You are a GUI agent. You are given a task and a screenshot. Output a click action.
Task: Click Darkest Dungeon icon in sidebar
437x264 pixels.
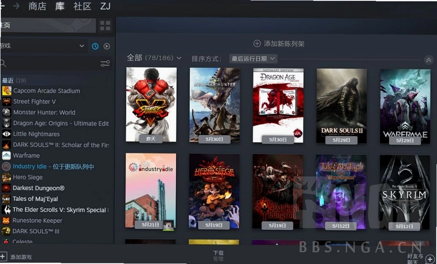pyautogui.click(x=7, y=188)
